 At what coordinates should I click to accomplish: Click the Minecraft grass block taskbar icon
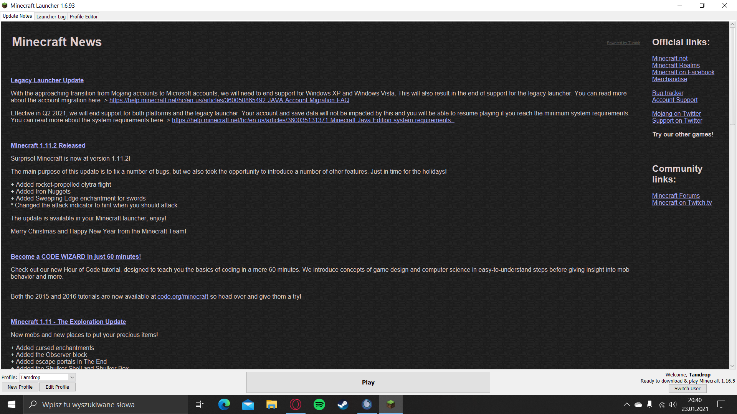click(391, 404)
